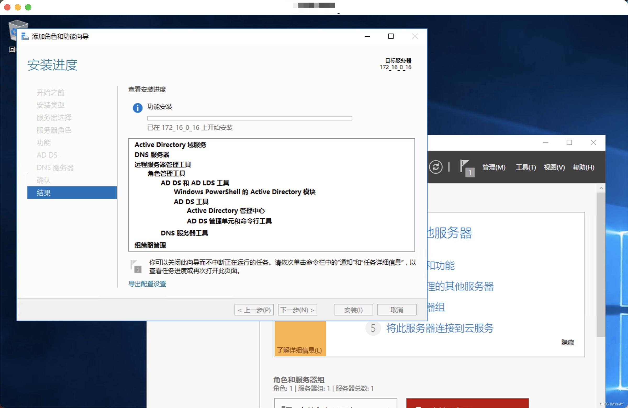628x408 pixels.
Task: Click AD DS 管理单元和命令行工具 entry
Action: [x=229, y=221]
